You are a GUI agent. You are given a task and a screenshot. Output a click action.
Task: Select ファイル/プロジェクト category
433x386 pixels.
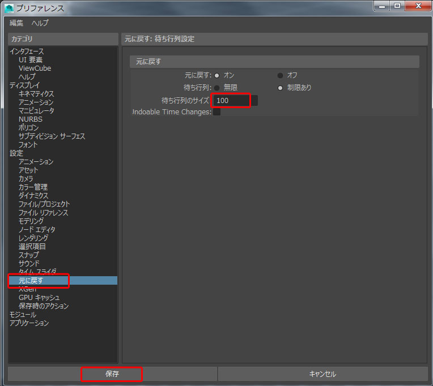pyautogui.click(x=44, y=204)
